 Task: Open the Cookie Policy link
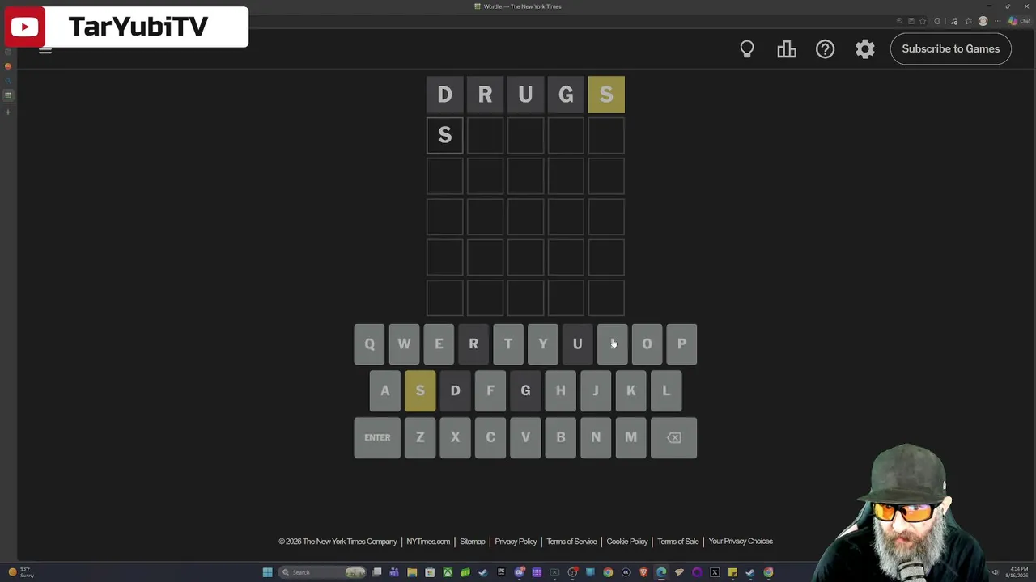click(627, 542)
